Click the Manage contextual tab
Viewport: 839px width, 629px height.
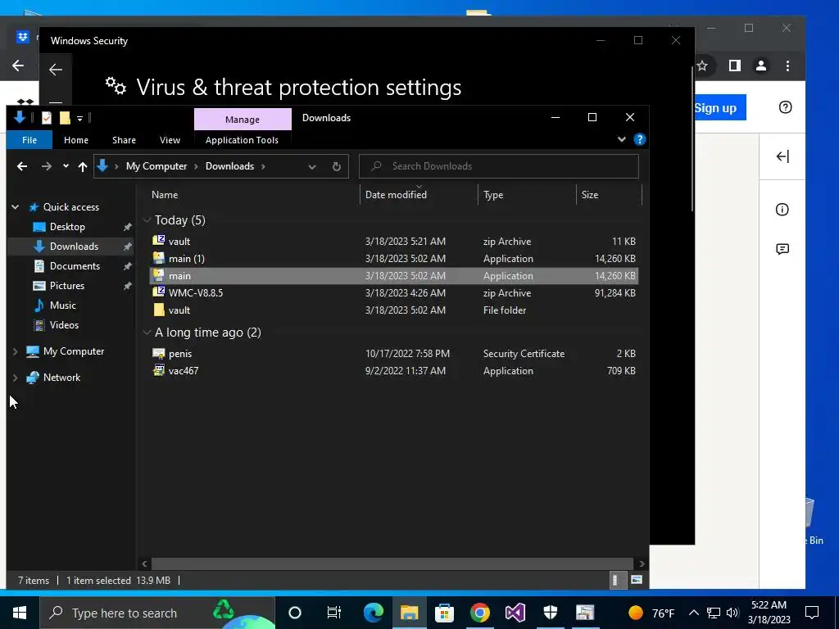coord(243,120)
